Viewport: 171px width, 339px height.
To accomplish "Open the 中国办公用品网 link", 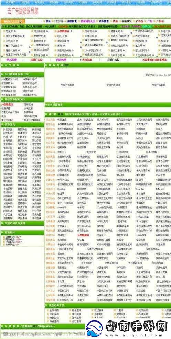I will tap(144, 143).
